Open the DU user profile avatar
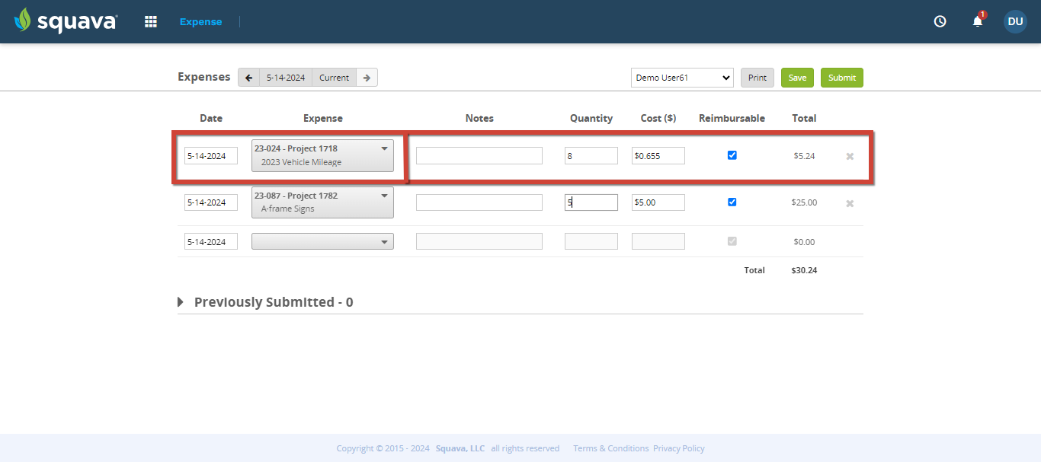1041x462 pixels. click(1015, 21)
